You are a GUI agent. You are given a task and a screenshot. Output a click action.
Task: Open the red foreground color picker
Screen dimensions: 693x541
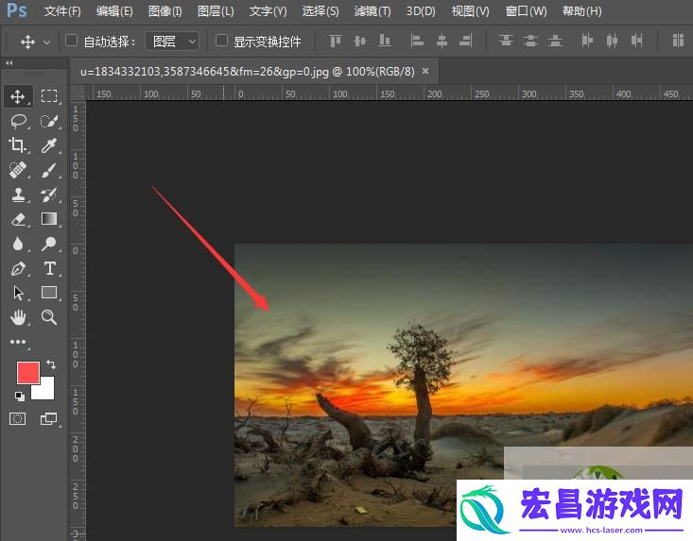27,372
